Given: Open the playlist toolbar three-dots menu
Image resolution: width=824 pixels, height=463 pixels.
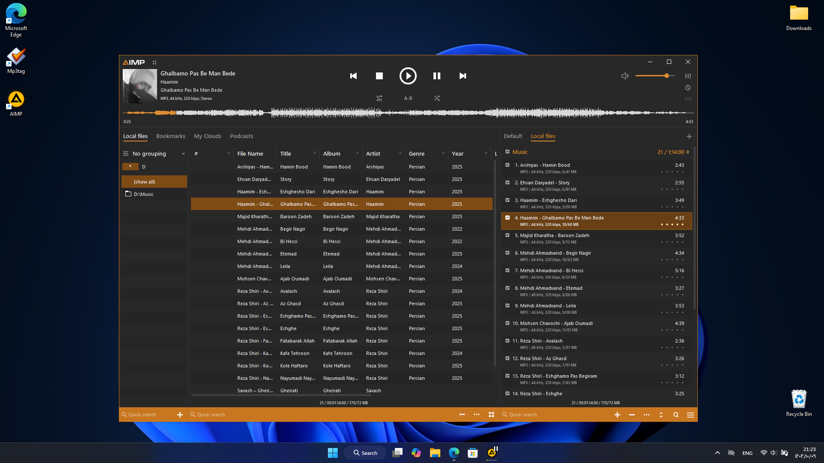Looking at the screenshot, I should pyautogui.click(x=646, y=415).
